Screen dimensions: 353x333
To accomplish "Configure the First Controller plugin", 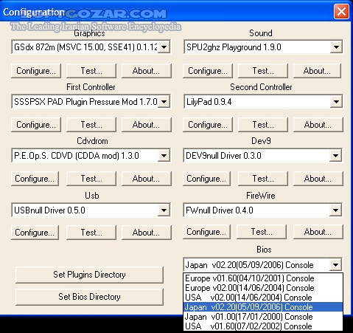I will 36,125.
